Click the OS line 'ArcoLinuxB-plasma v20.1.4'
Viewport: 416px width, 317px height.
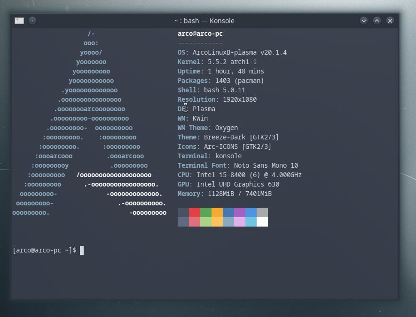[x=240, y=52]
